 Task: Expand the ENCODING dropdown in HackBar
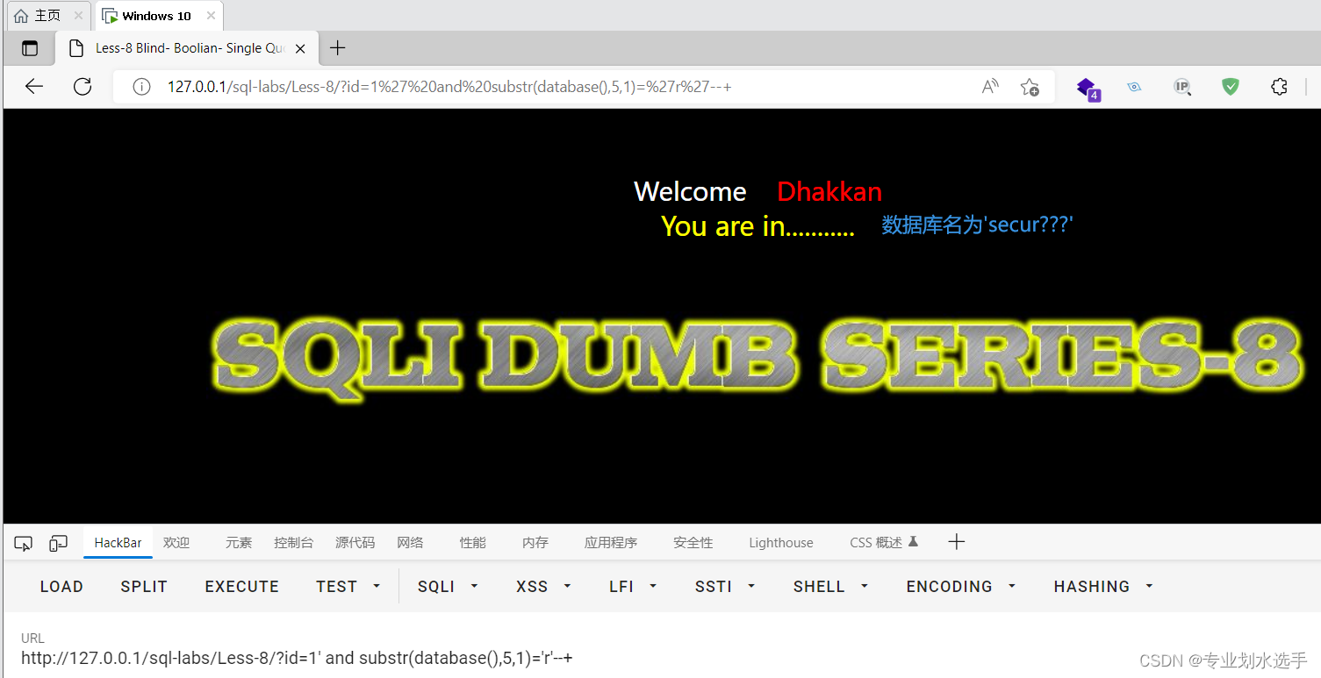(961, 587)
